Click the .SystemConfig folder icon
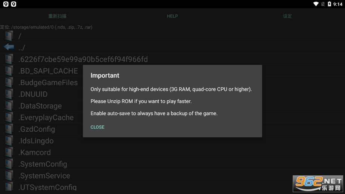Image resolution: width=345 pixels, height=194 pixels. coord(9,164)
